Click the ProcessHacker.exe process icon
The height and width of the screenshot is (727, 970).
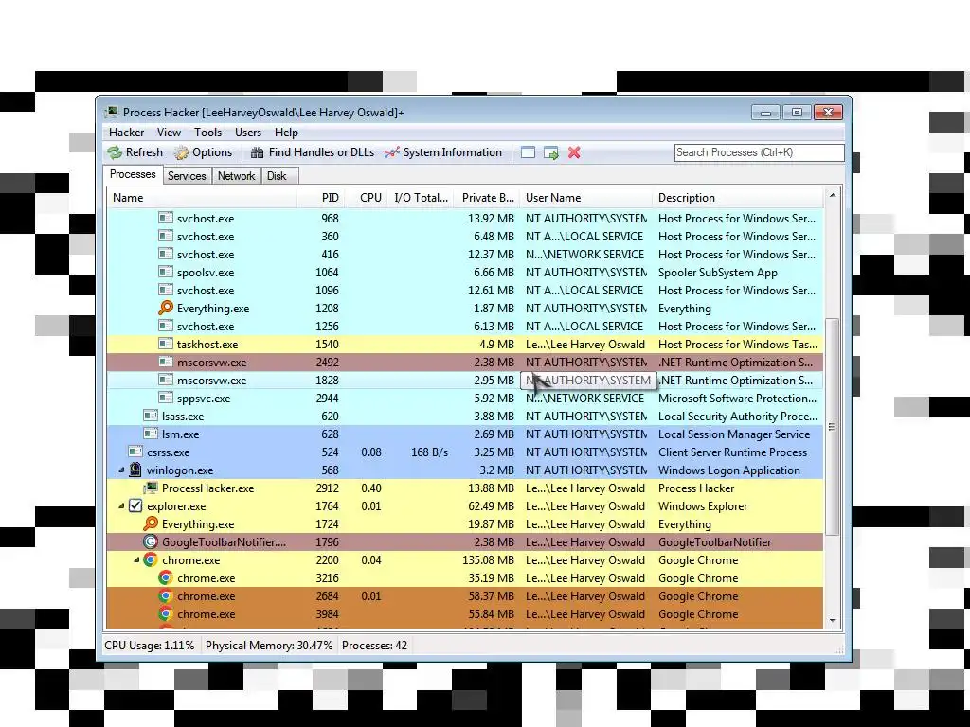click(x=151, y=488)
